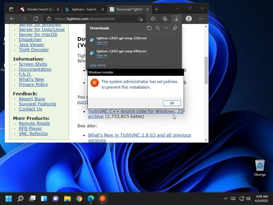Switch to the Shodan Search Engine tab
The image size is (273, 205).
[x=40, y=9]
